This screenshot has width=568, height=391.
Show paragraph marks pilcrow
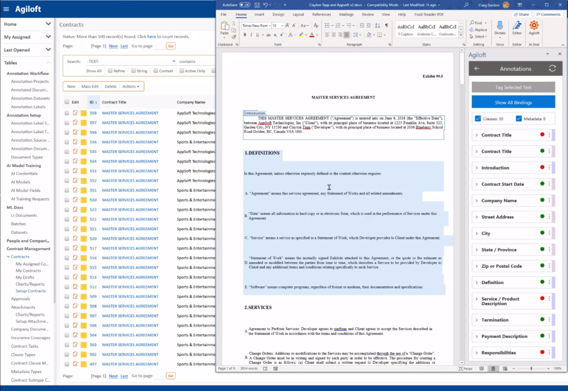387,25
